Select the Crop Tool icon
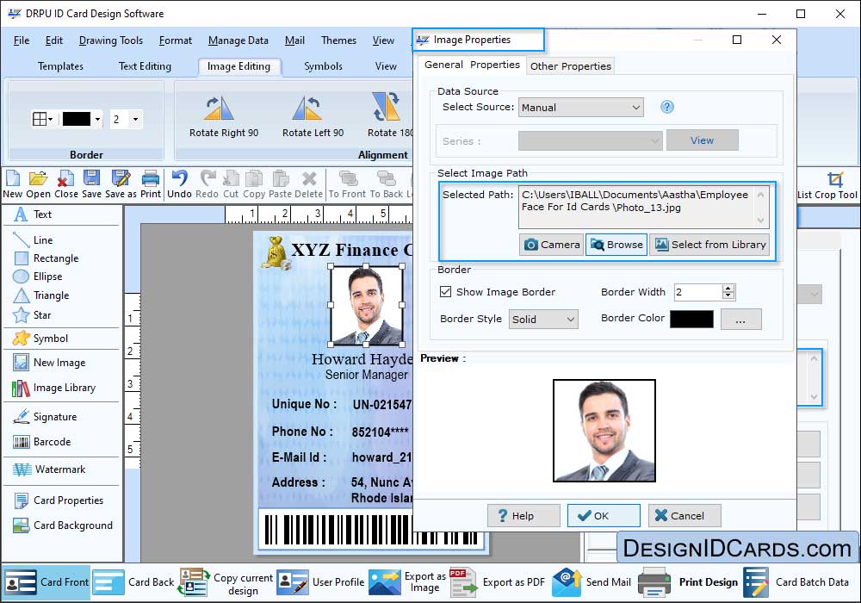The image size is (861, 603). coord(835,180)
